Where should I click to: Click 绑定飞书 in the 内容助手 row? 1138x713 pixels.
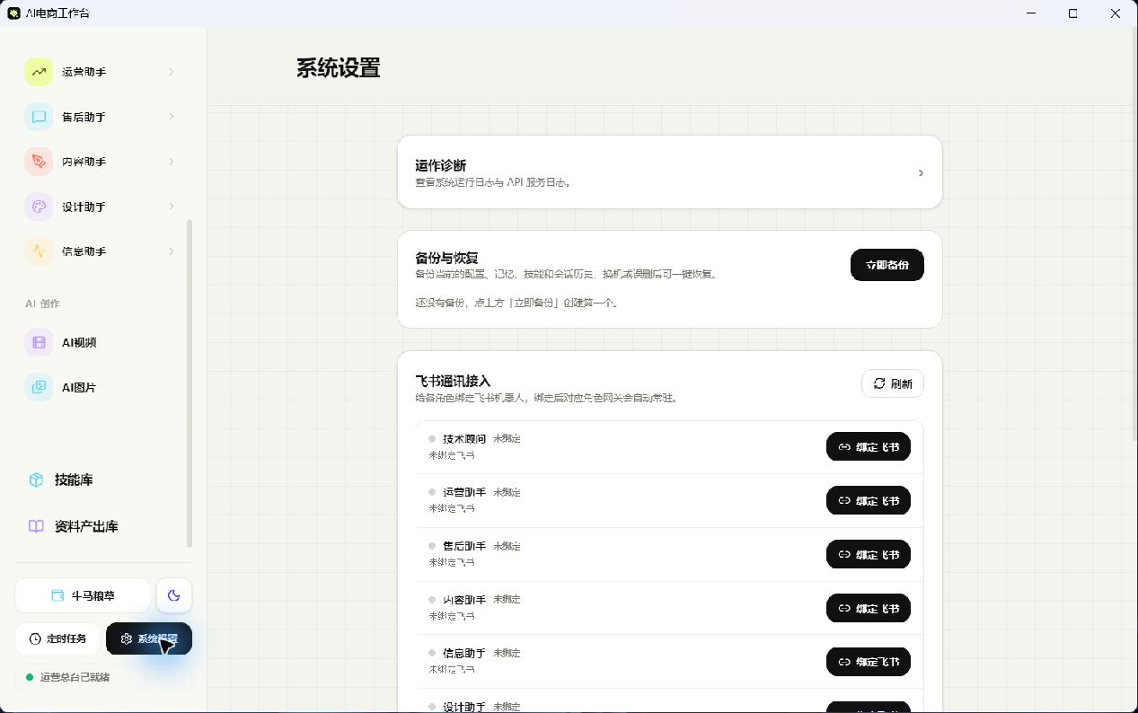[868, 608]
